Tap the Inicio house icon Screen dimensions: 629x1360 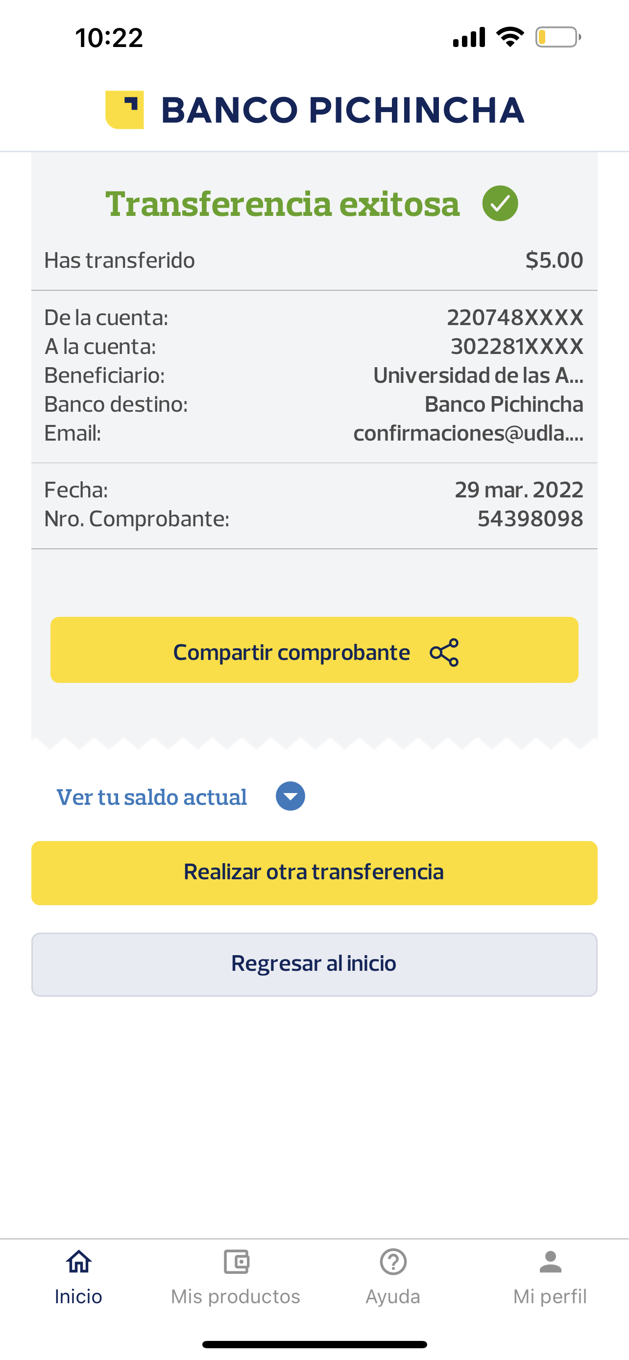tap(79, 1262)
